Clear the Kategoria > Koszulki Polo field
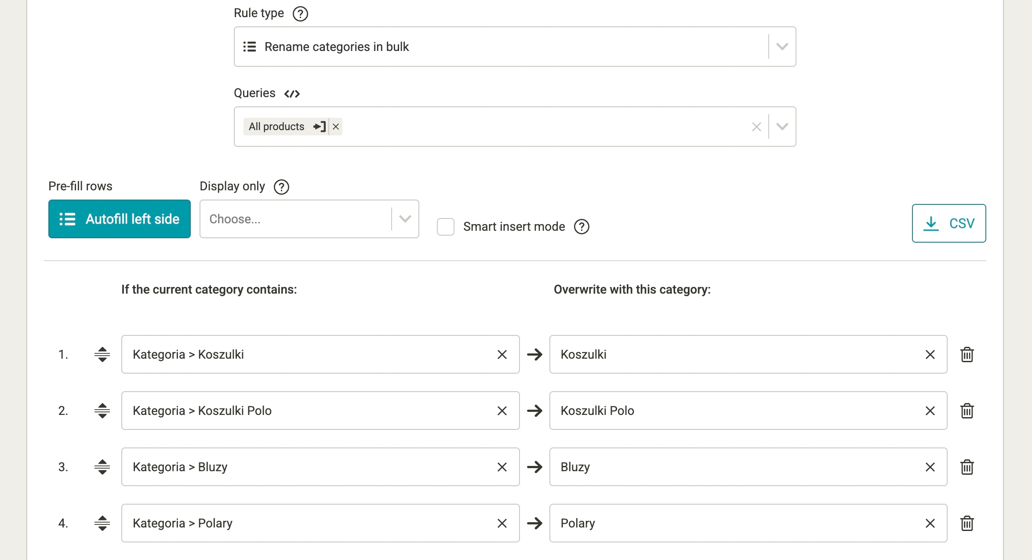Screen dimensions: 1032x560 pyautogui.click(x=502, y=411)
